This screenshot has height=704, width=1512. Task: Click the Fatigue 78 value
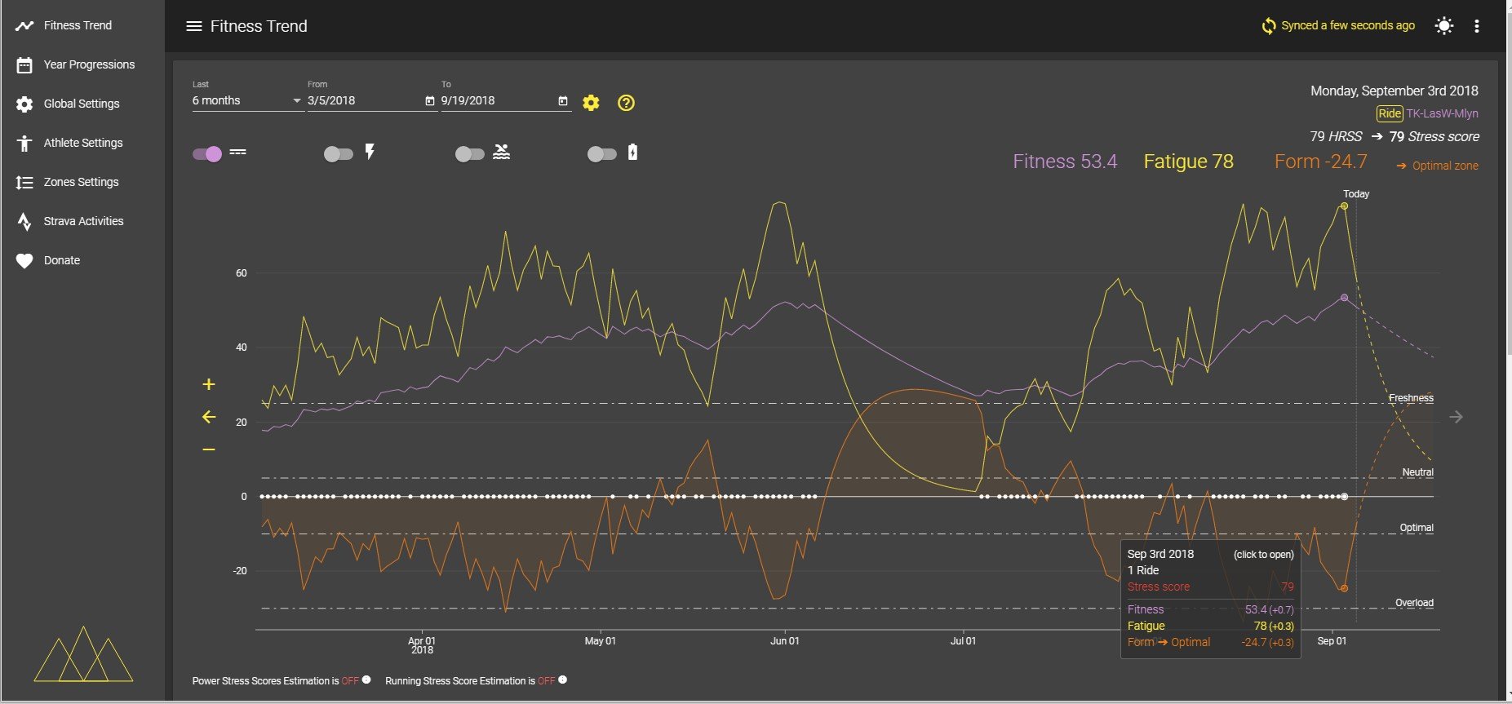tap(1188, 162)
